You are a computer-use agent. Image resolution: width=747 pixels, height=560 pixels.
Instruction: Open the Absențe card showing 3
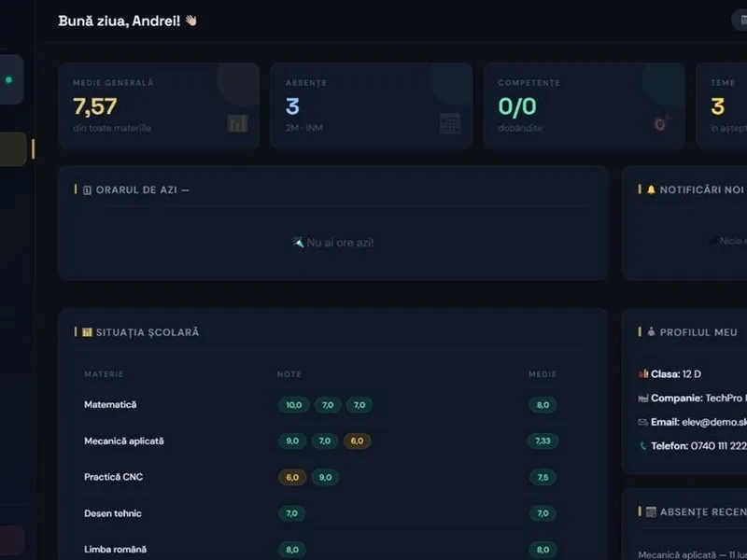372,105
